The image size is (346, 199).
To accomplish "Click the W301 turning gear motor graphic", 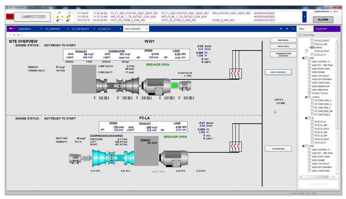I will pyautogui.click(x=185, y=85).
